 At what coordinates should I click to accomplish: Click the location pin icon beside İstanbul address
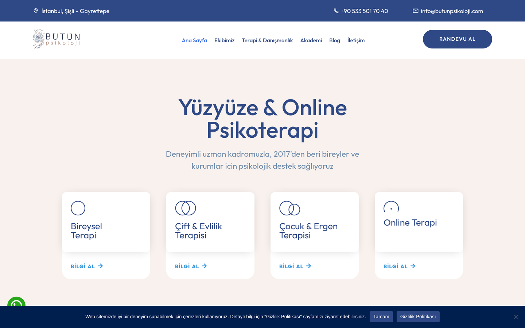pos(36,11)
